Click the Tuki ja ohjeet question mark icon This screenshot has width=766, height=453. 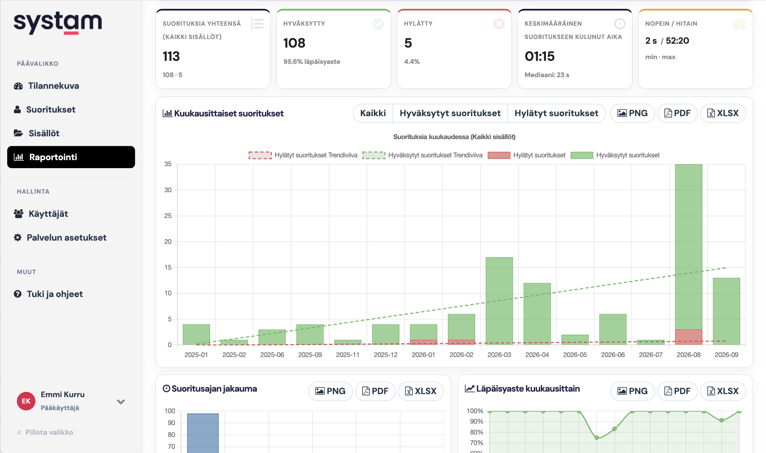click(x=18, y=294)
